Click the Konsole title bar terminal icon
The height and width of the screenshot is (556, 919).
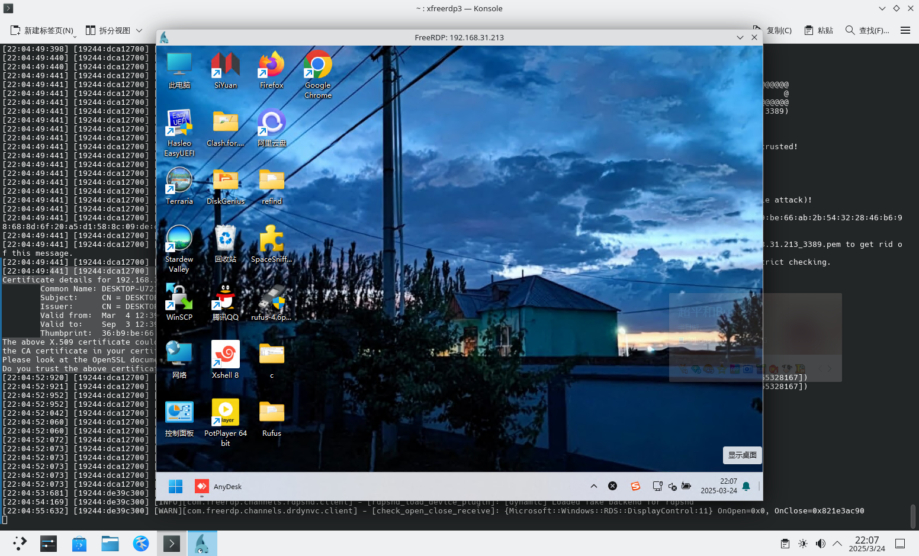tap(8, 8)
